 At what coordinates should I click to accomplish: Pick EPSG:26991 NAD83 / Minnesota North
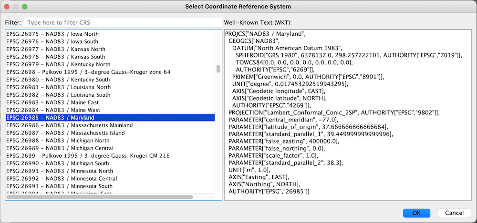tap(110, 171)
